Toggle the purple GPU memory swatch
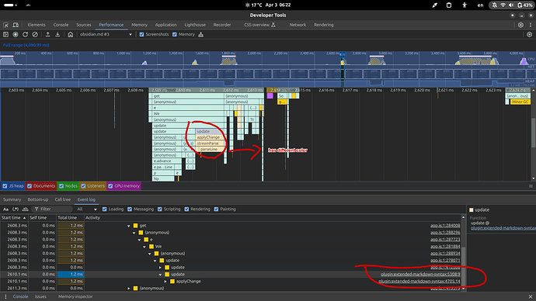 point(110,186)
